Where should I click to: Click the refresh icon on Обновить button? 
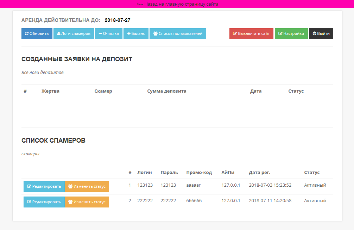tap(27, 34)
